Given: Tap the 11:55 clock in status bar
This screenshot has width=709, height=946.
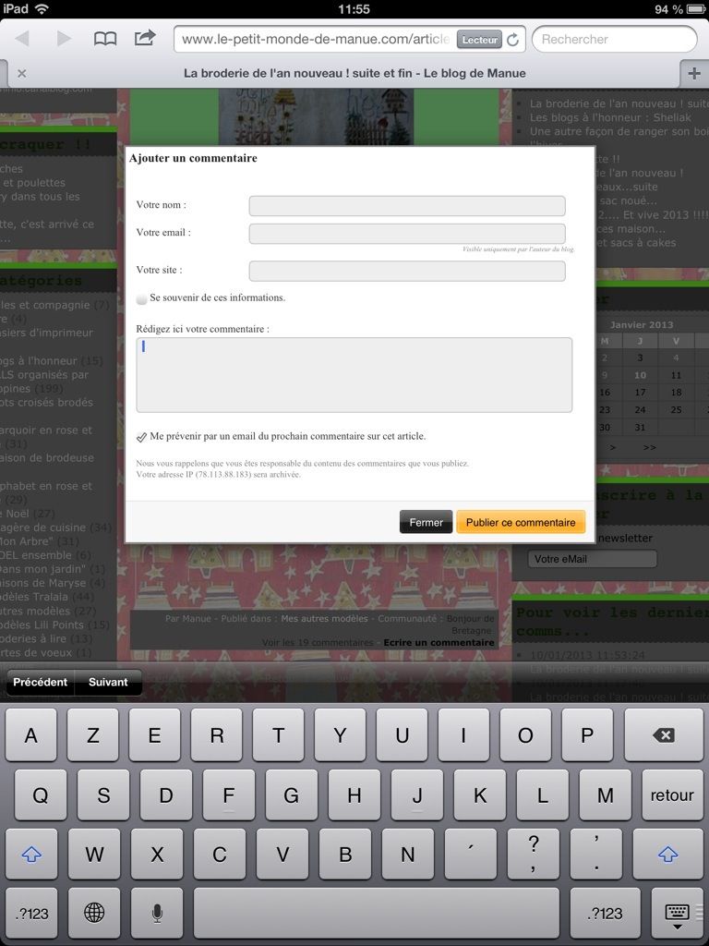Looking at the screenshot, I should pyautogui.click(x=354, y=9).
